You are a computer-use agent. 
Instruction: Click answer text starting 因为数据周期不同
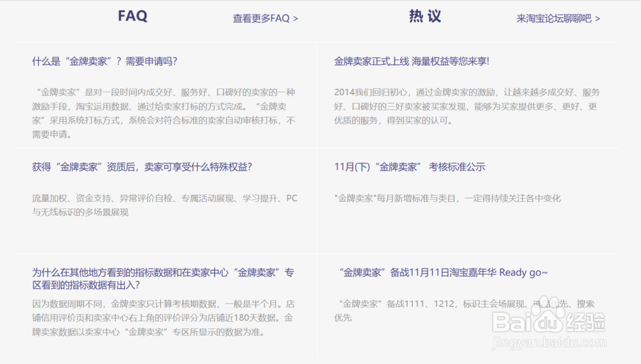point(163,318)
